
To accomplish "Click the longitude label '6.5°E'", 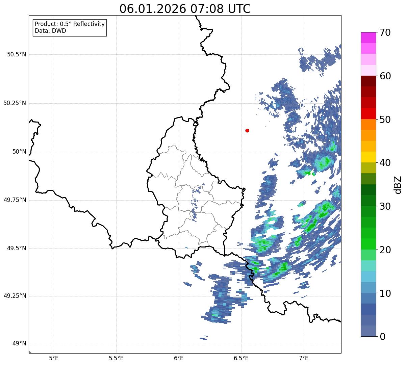I will pos(241,358).
